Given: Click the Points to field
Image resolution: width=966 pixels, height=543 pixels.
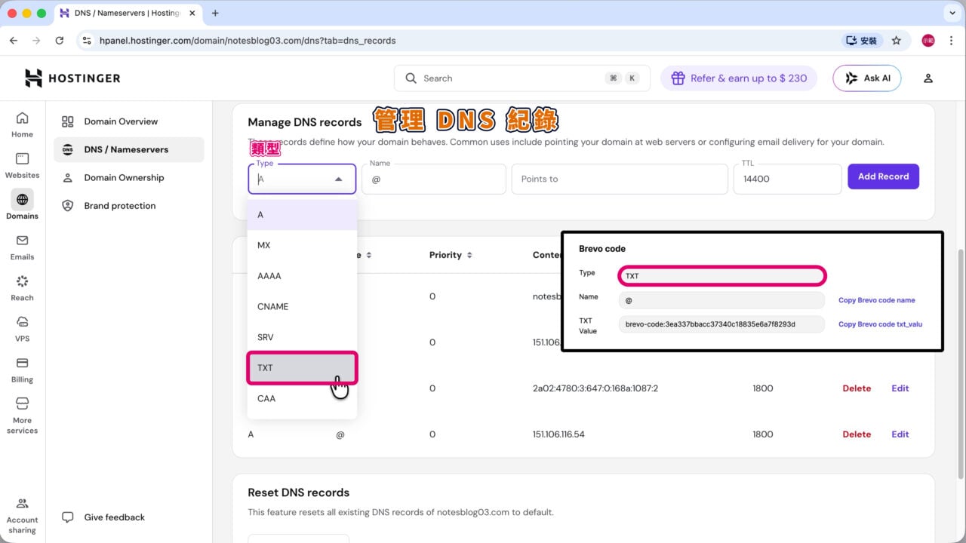Looking at the screenshot, I should (x=620, y=179).
